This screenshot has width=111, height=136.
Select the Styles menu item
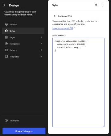[23, 31]
